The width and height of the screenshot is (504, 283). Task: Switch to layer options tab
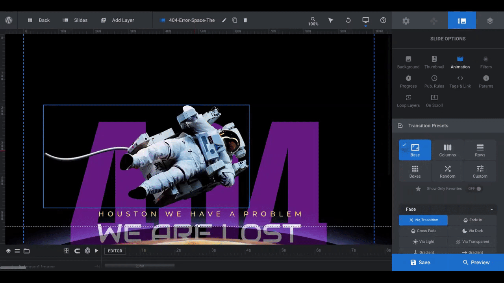(x=490, y=21)
